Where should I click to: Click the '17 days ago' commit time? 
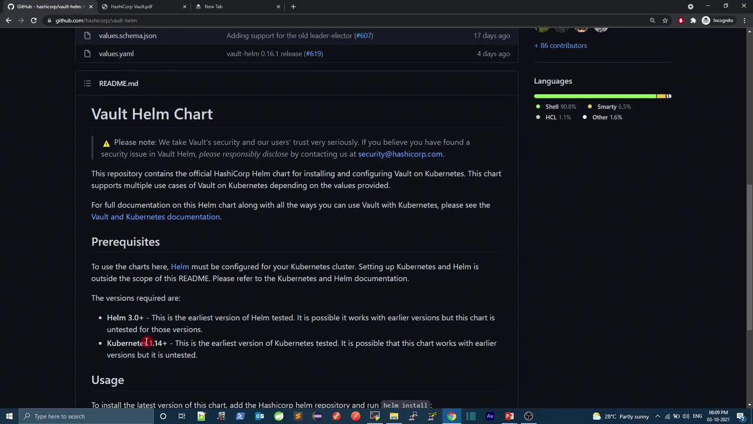[492, 36]
